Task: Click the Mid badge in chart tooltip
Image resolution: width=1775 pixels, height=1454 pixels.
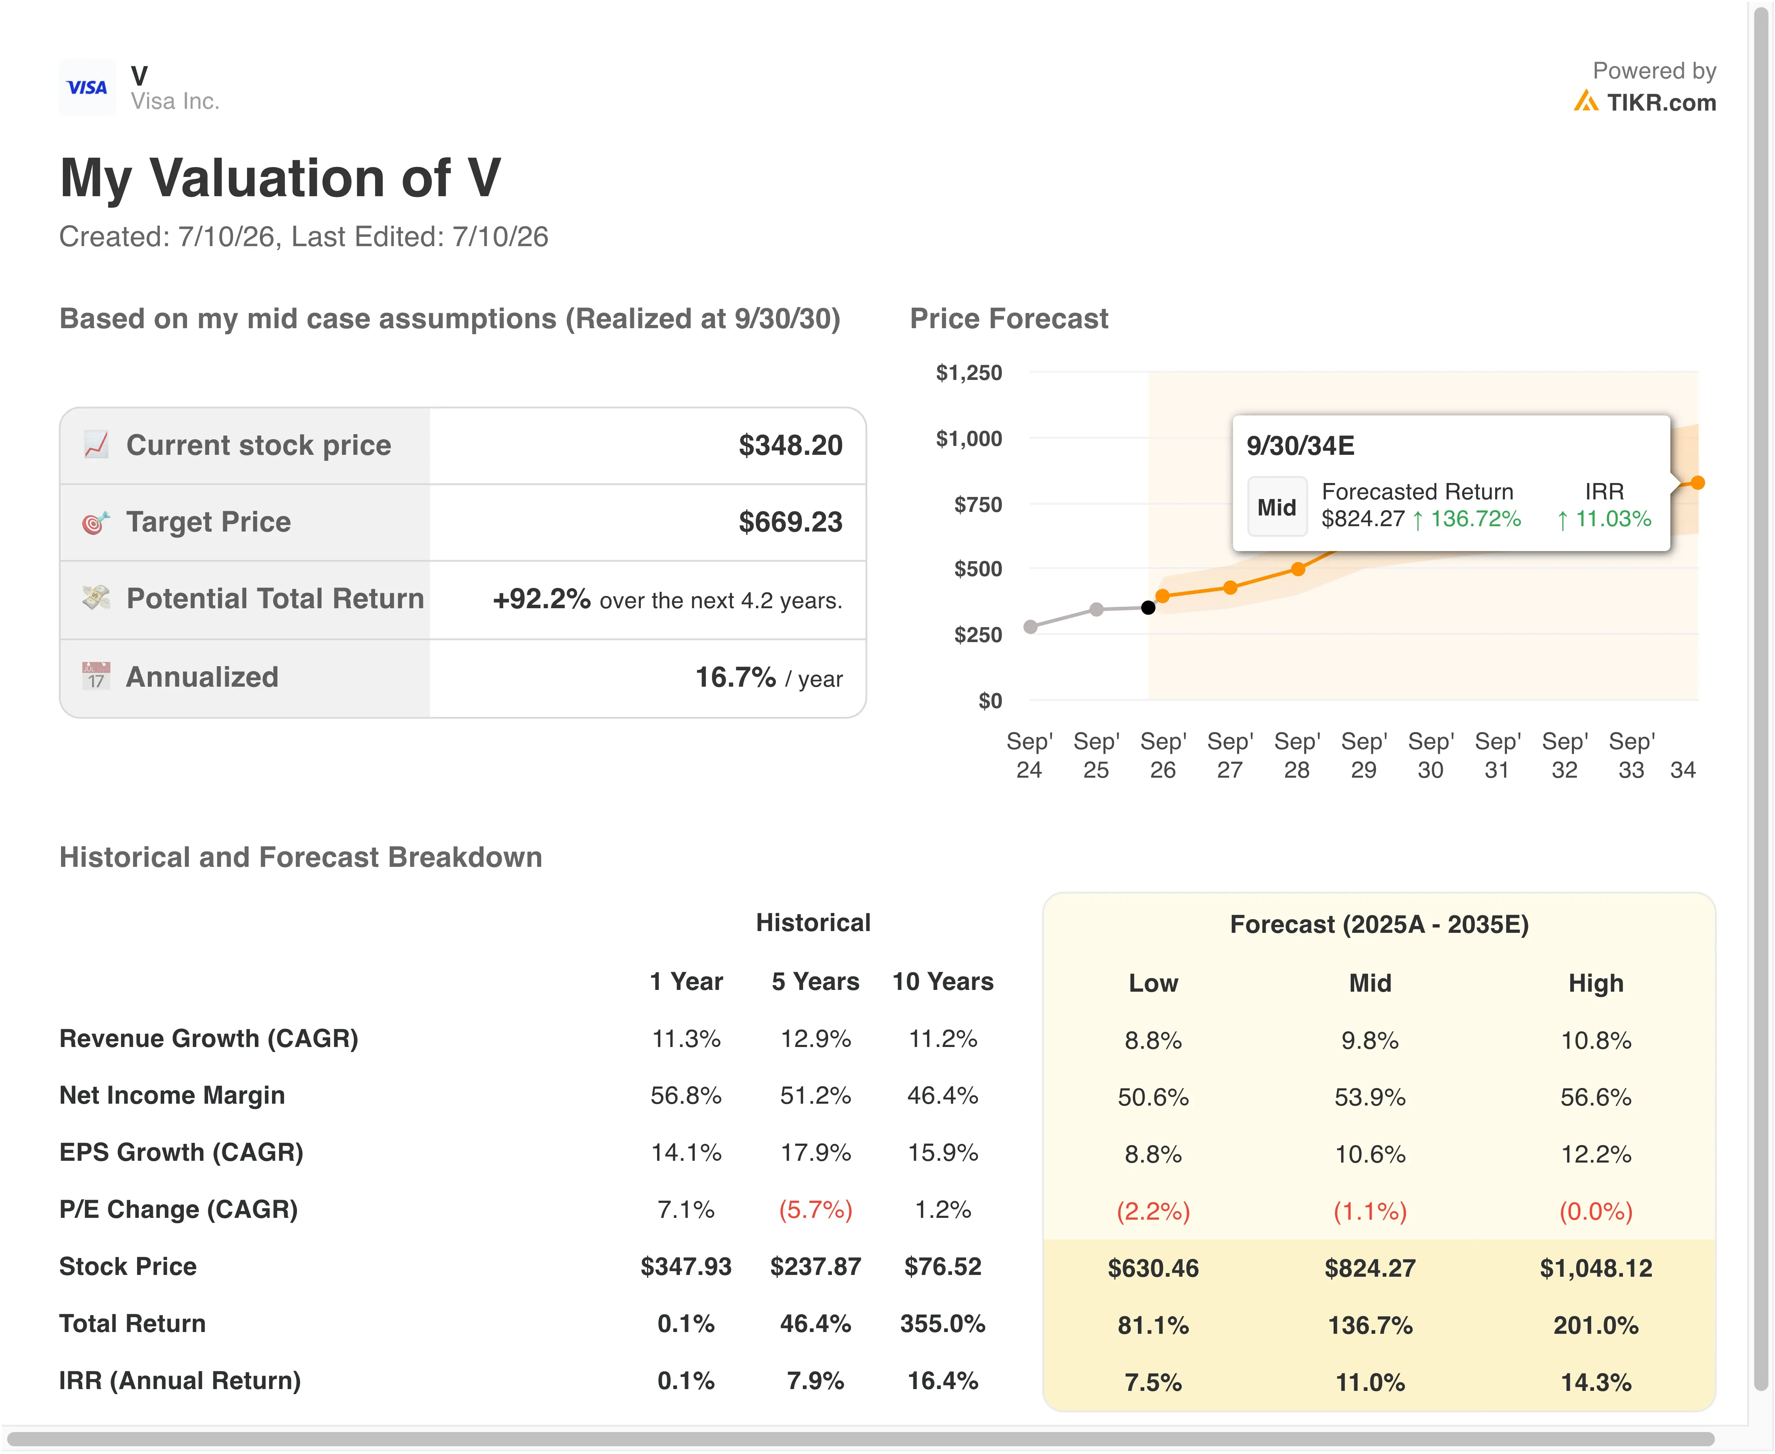Action: [1277, 507]
